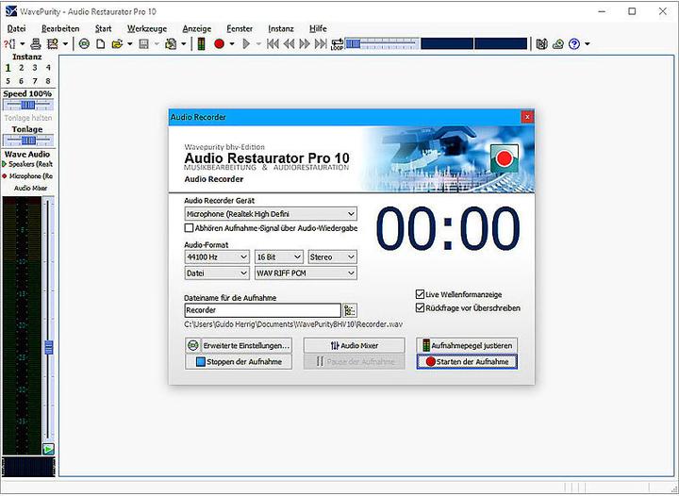Open the Bearbeiten menu
Image resolution: width=679 pixels, height=496 pixels.
tap(60, 28)
